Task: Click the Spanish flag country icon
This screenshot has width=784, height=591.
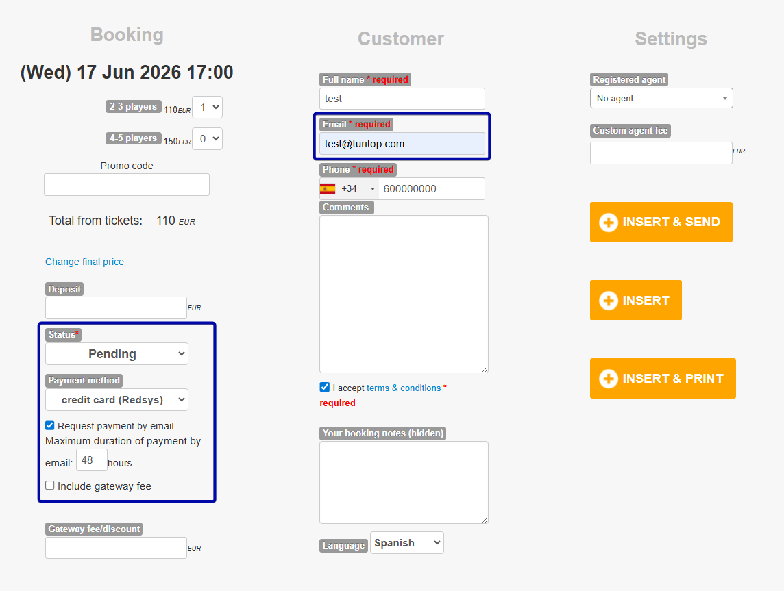Action: [x=328, y=189]
